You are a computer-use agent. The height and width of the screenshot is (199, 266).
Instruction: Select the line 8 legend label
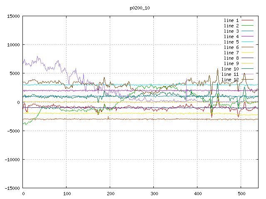[x=231, y=58]
